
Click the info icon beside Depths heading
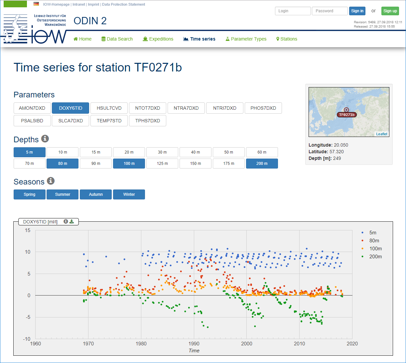[x=45, y=139]
